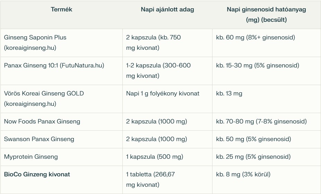Click the 1 tabletta 266,67 mg cell

pyautogui.click(x=150, y=179)
